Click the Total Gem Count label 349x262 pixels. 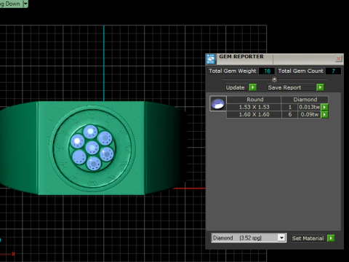300,71
